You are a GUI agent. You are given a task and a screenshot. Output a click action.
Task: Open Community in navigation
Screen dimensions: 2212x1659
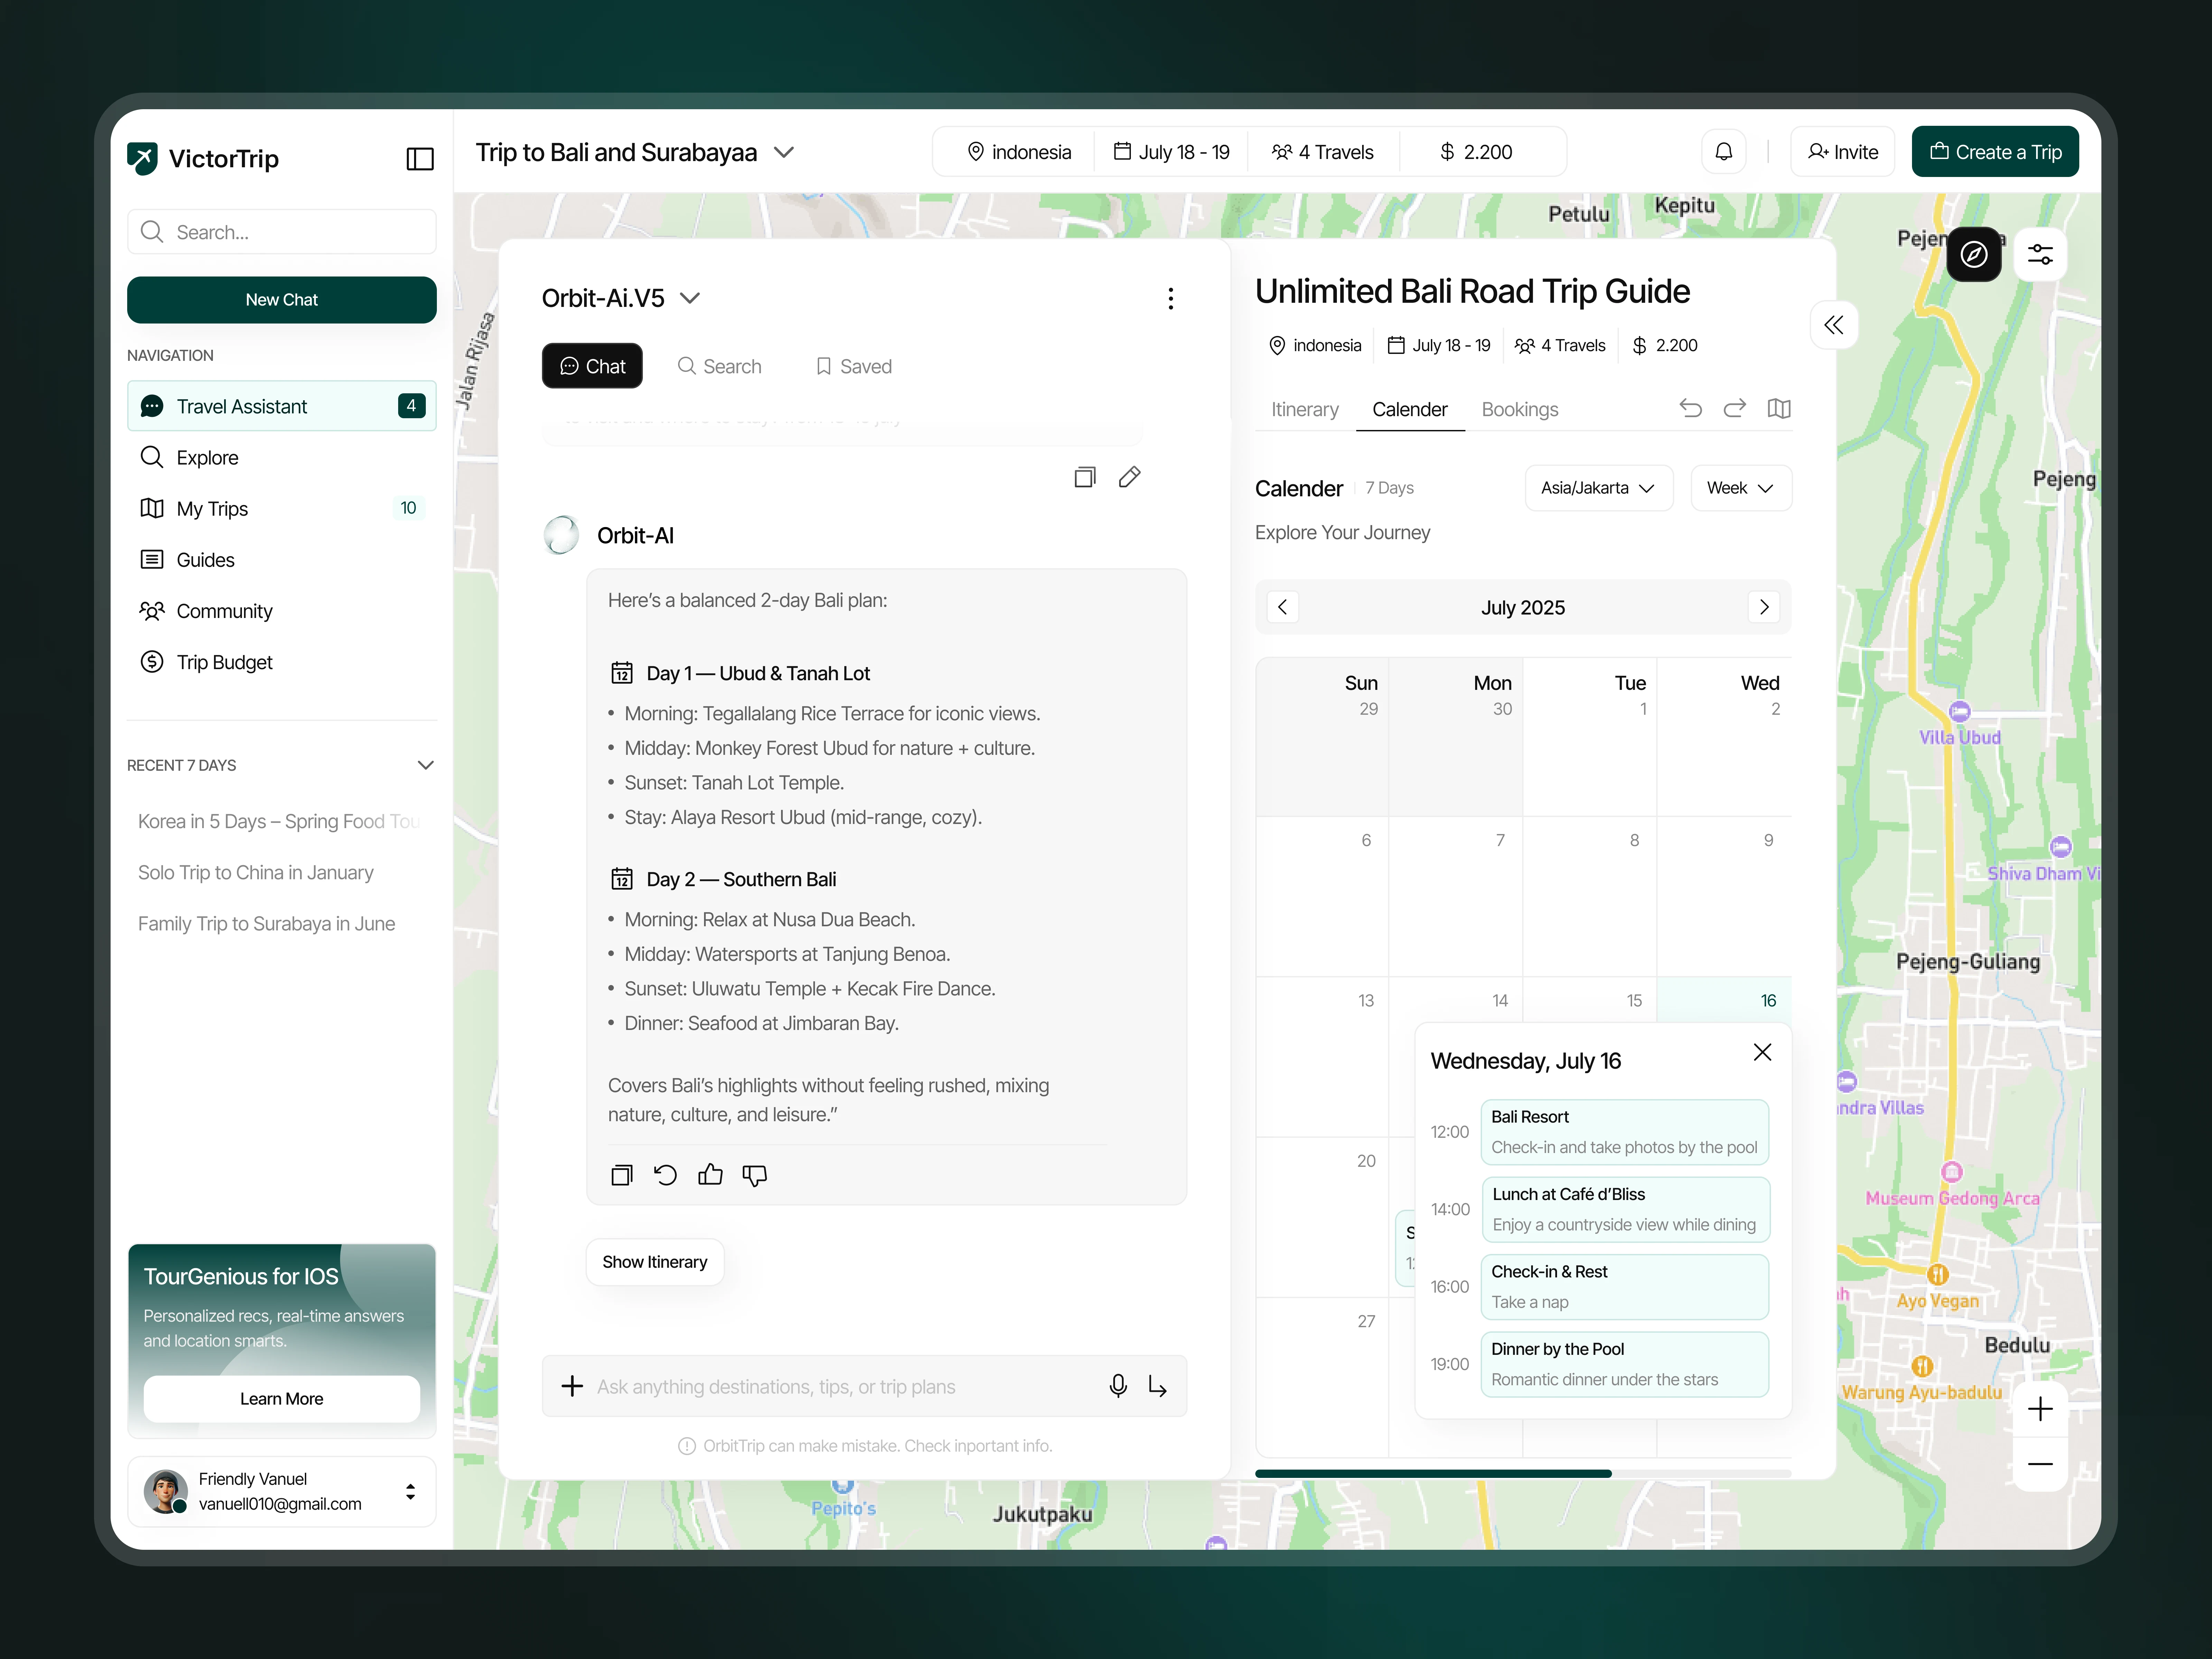point(282,611)
